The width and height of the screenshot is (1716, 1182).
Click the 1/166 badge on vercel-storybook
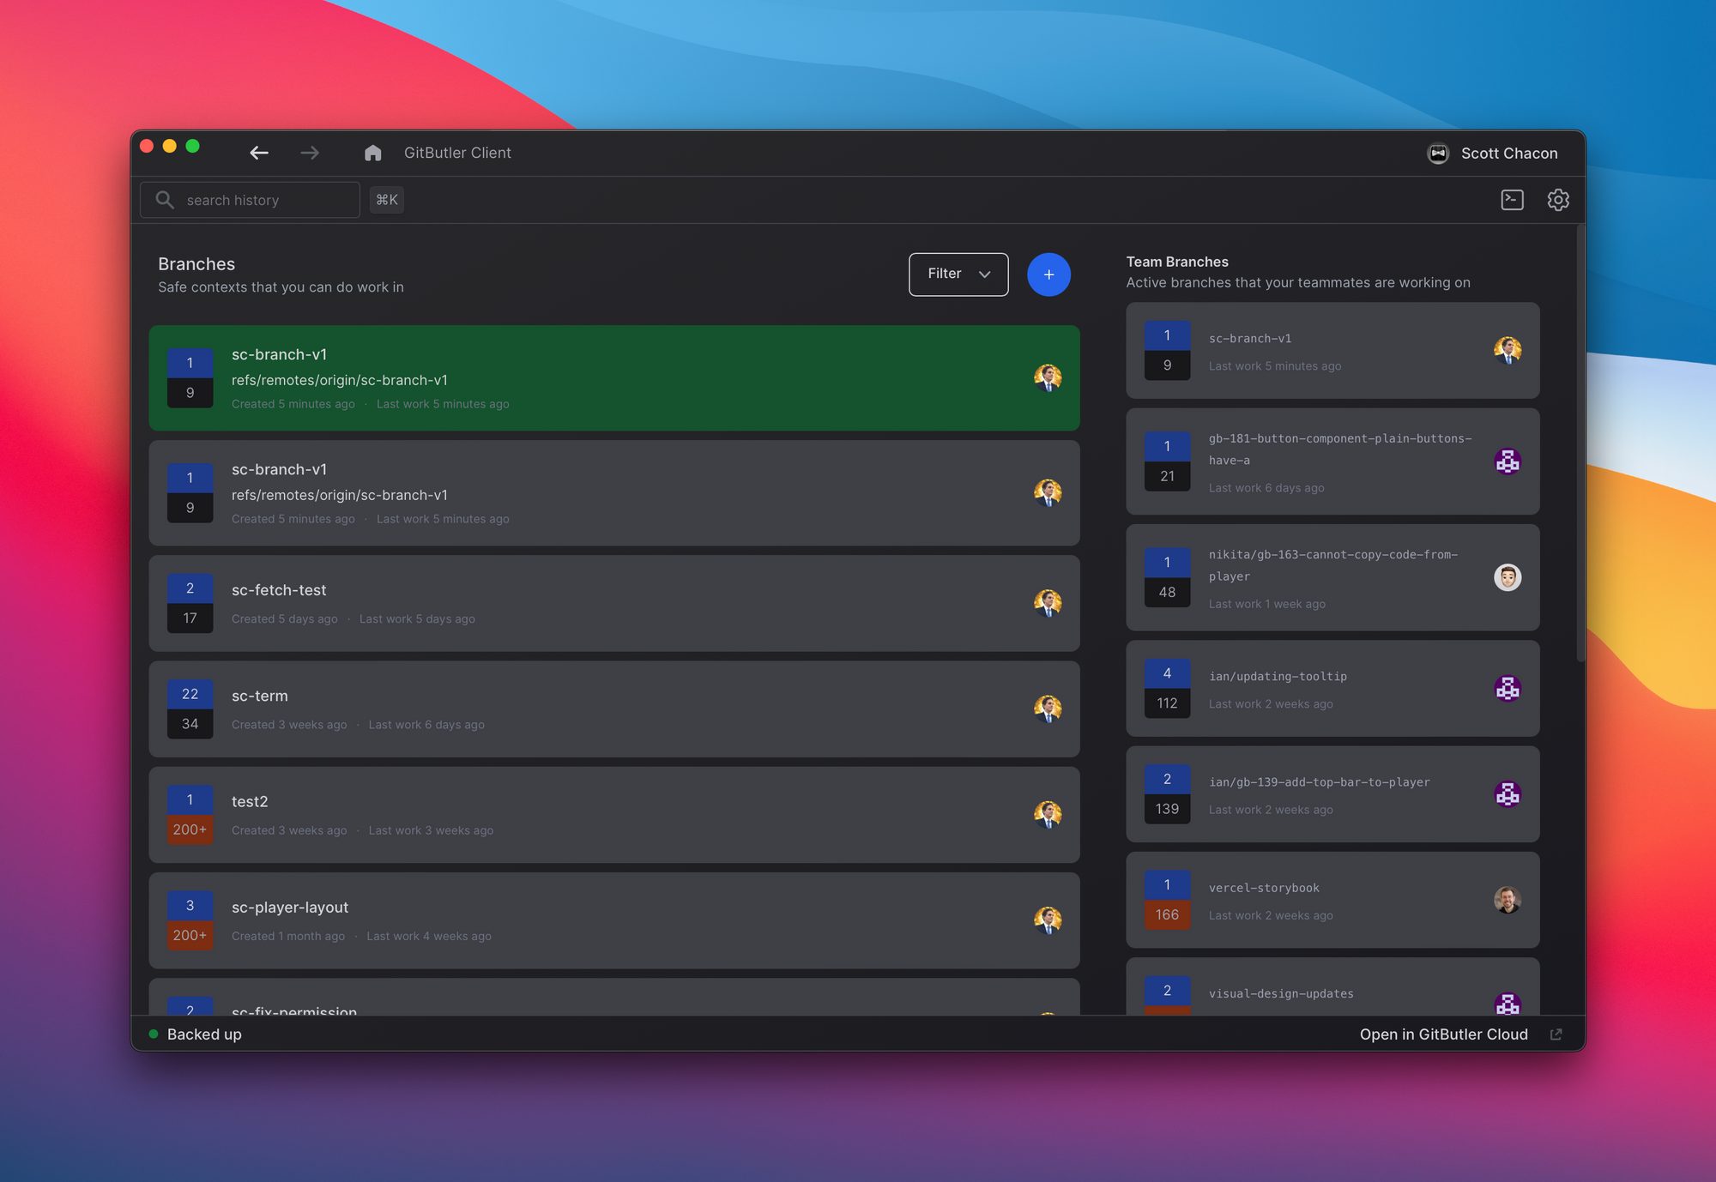1167,900
